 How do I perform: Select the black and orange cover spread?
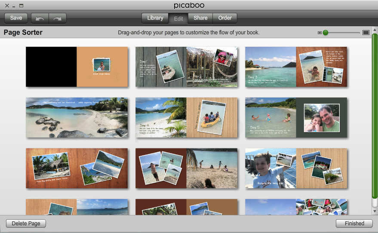(x=77, y=67)
